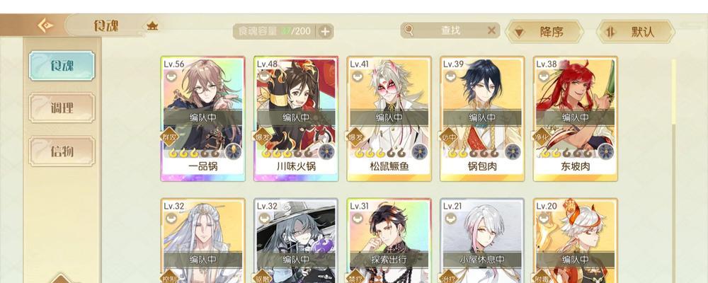Click the 查找 search field
The height and width of the screenshot is (283, 708).
450,30
